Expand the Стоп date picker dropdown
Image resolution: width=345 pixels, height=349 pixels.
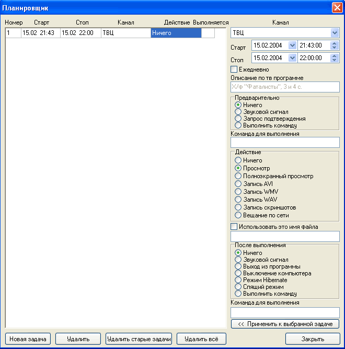(x=292, y=58)
